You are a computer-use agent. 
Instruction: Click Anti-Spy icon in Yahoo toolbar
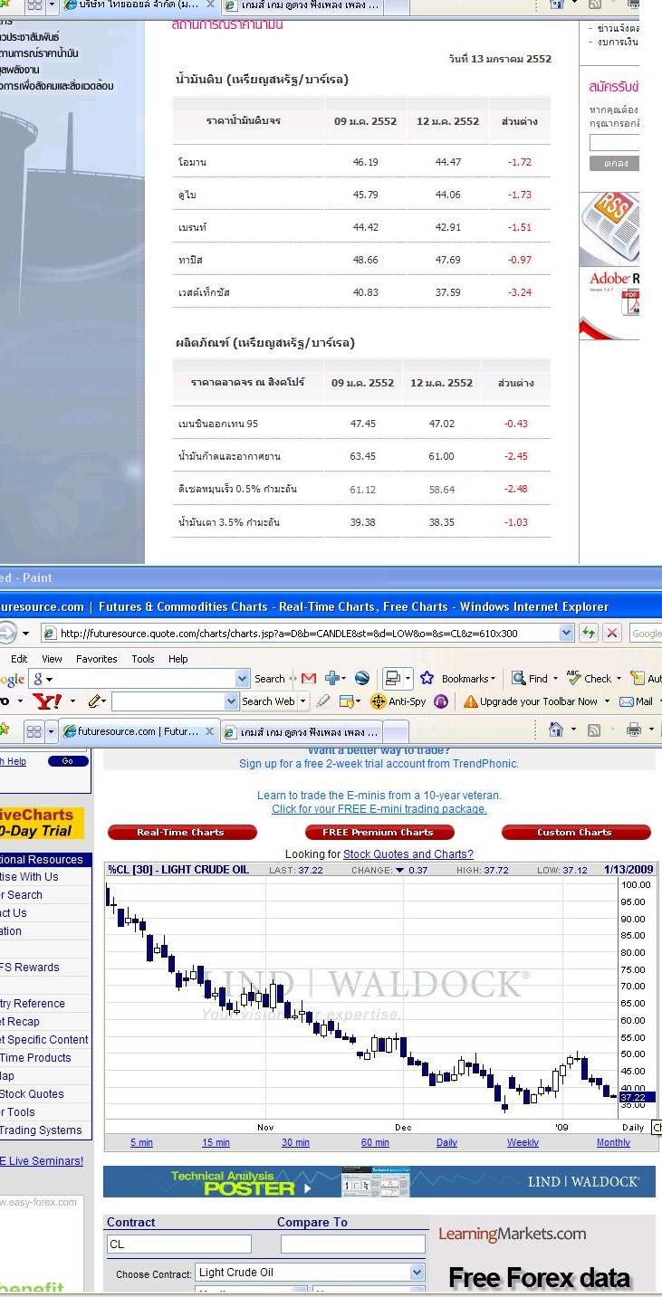coord(379,701)
